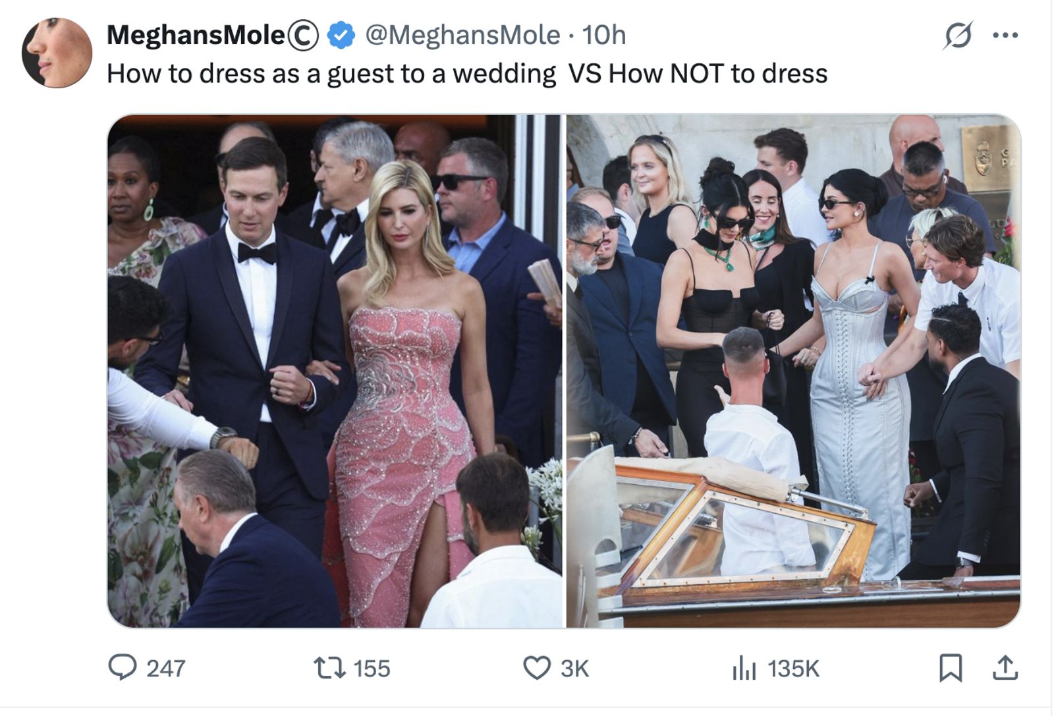
Task: Open the left photo with pink dress
Action: 335,371
